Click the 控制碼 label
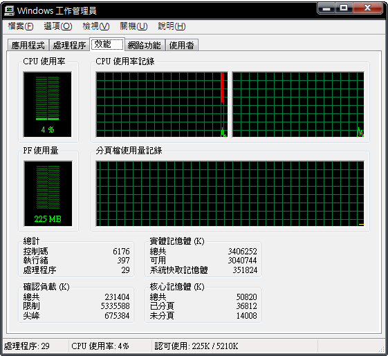 click(x=36, y=252)
